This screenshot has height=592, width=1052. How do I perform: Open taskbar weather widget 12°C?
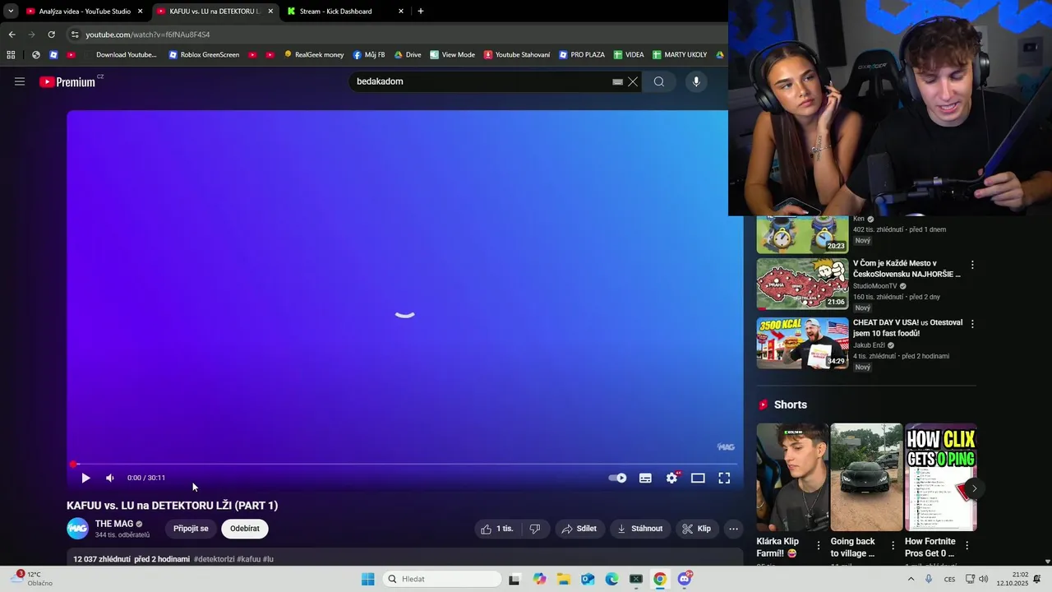(31, 579)
